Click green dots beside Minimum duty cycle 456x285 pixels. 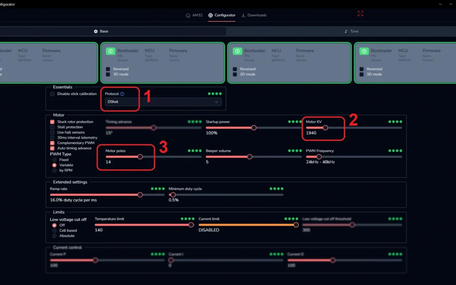pos(276,189)
